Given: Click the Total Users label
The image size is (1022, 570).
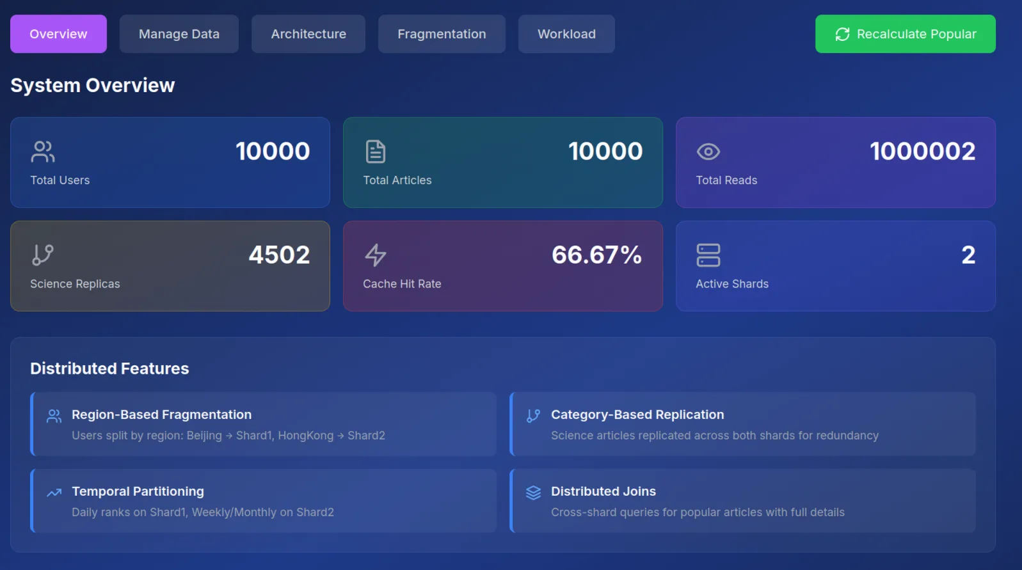Looking at the screenshot, I should tap(60, 180).
